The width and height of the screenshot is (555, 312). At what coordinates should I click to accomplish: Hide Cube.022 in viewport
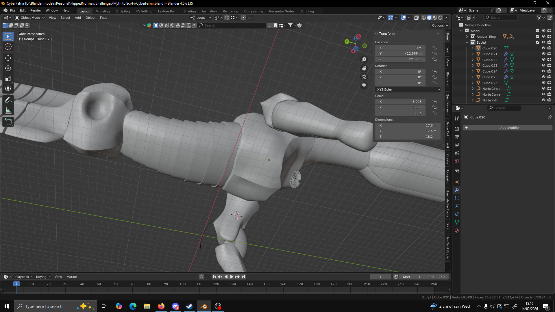point(543,60)
